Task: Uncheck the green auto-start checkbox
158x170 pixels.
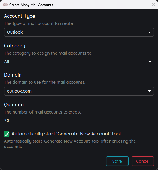Action: tap(7, 134)
